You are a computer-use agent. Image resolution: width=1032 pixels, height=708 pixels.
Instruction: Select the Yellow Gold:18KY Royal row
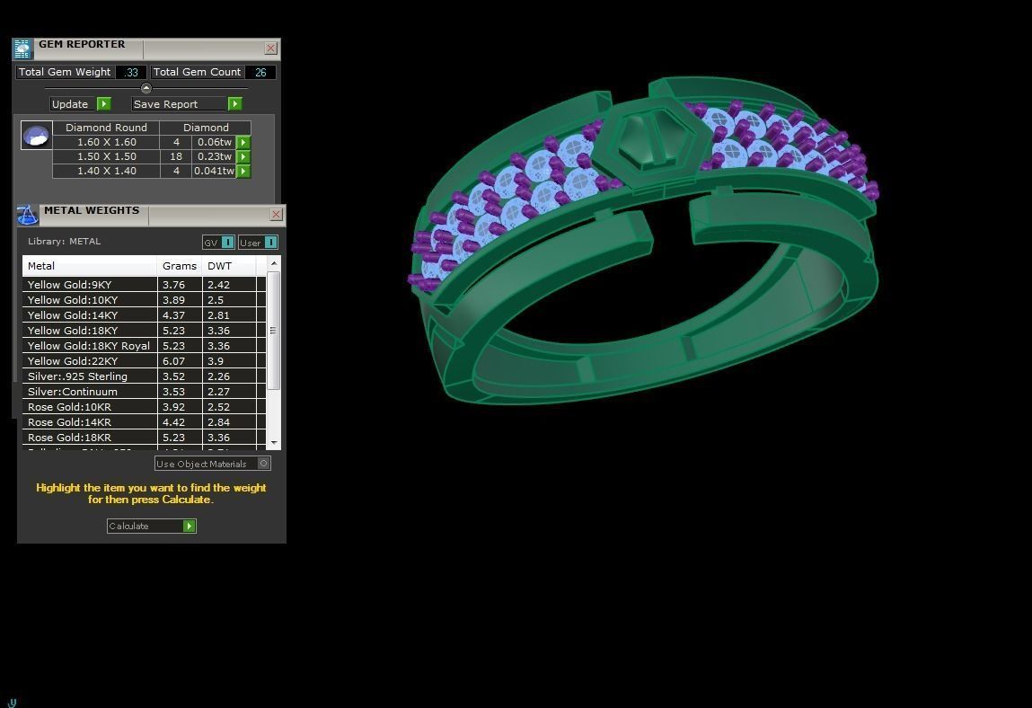coord(144,346)
